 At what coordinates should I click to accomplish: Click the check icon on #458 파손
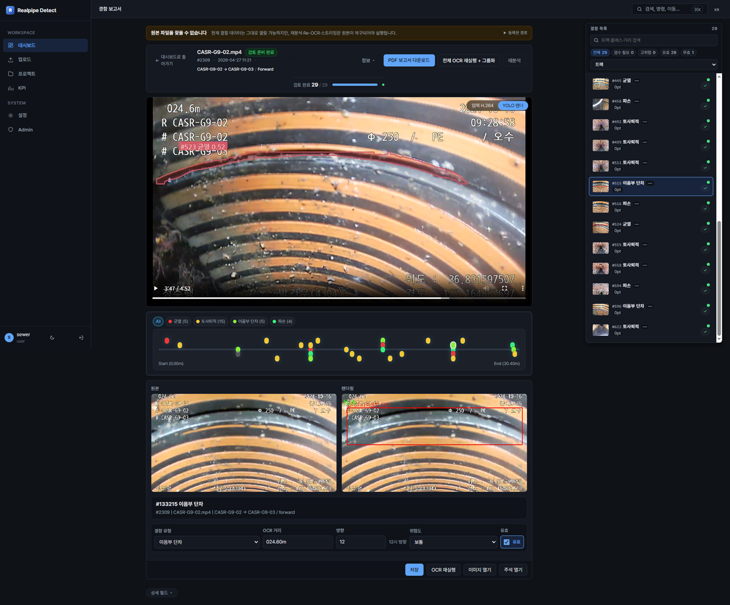tap(705, 106)
